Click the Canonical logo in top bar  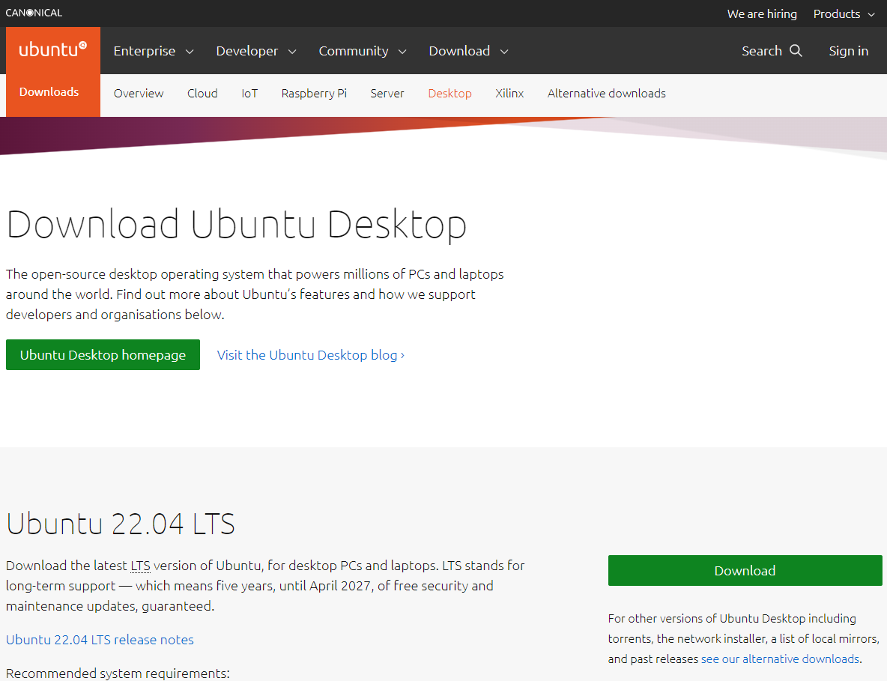34,13
